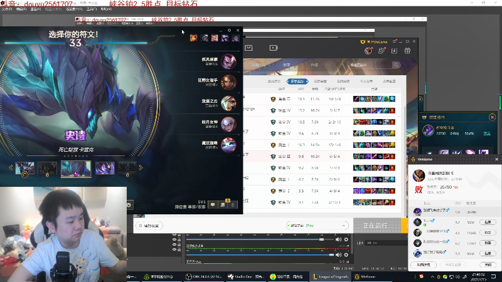The image size is (502, 282).
Task: Open the champ select chat icon
Action: click(x=213, y=205)
